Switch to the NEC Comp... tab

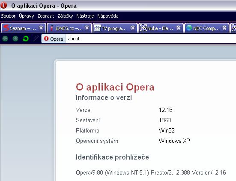pyautogui.click(x=206, y=28)
